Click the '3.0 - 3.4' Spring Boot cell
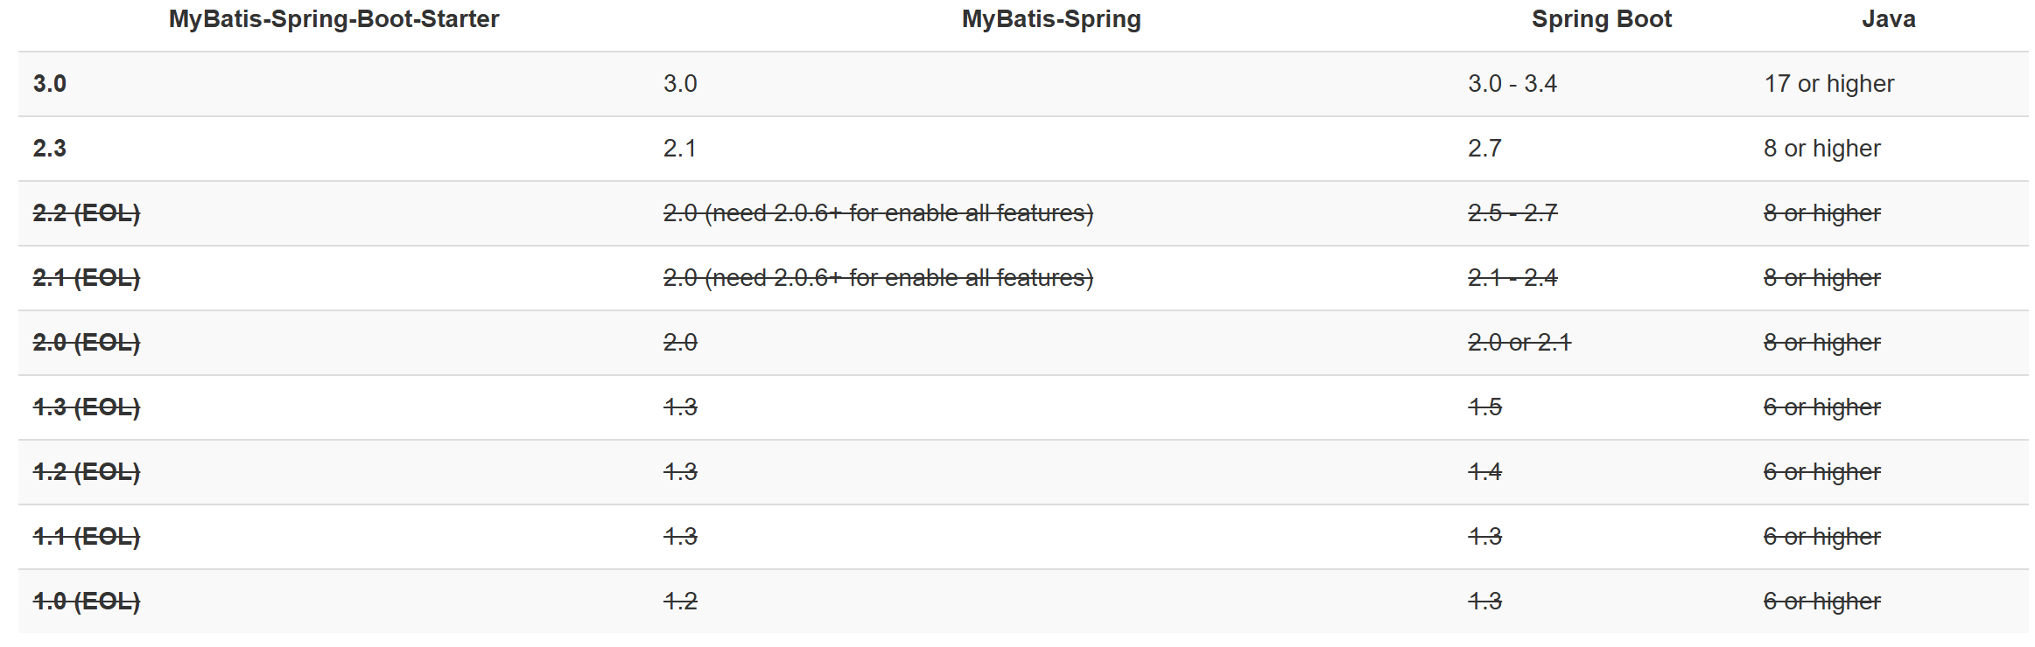Viewport: 2035px width, 647px height. [1512, 84]
